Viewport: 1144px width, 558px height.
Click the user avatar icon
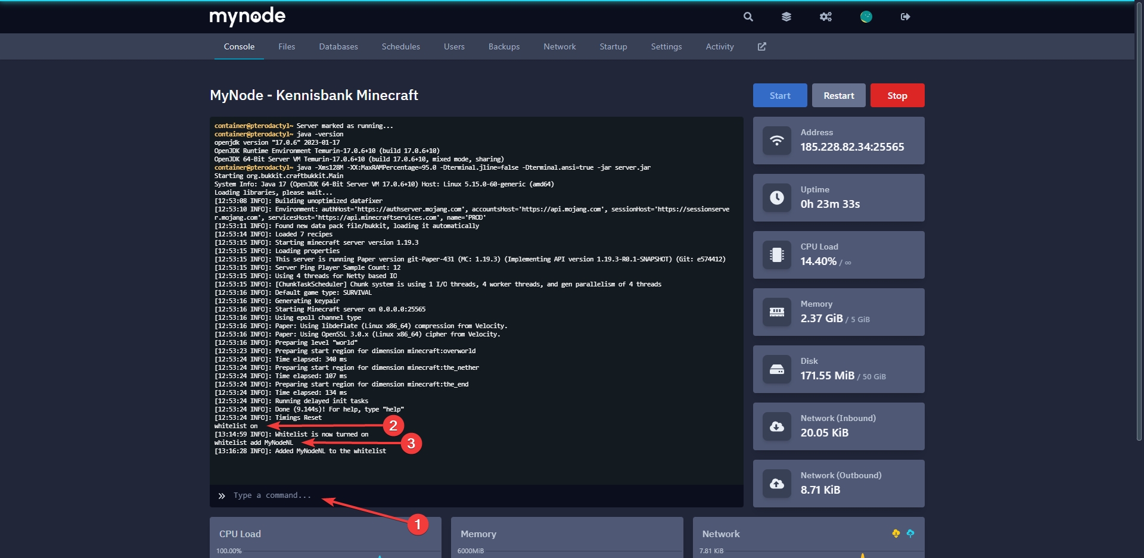(866, 17)
